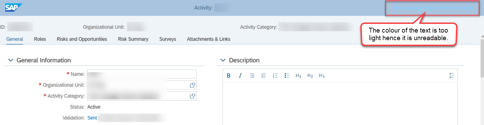Collapse the General Information section
Screen dimensions: 484x125
tap(10, 60)
